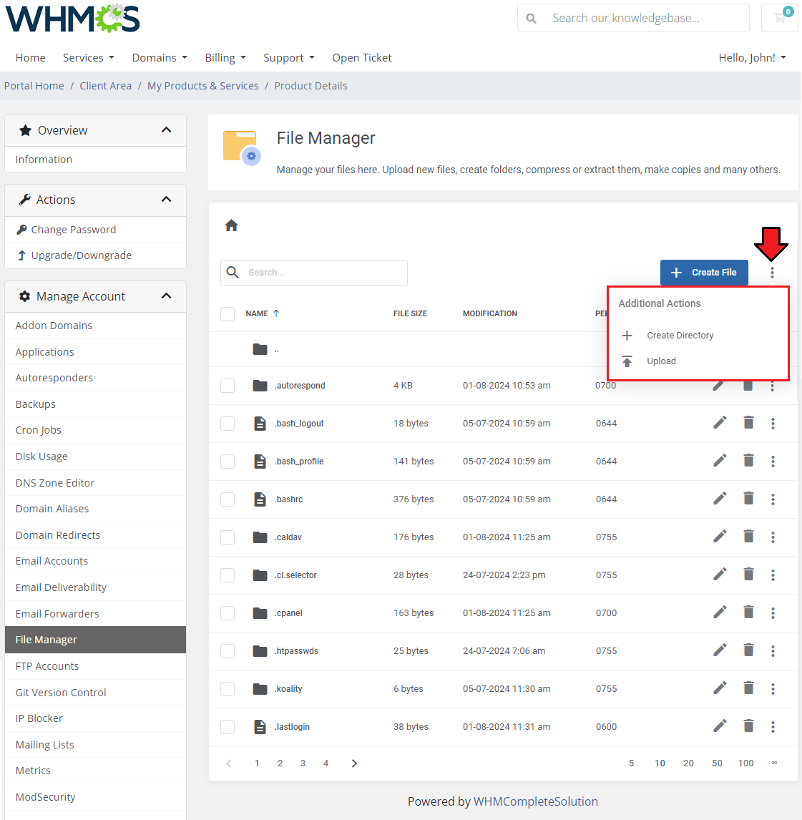Screen dimensions: 802x820
Task: Click the pencil icon for .caldav
Action: point(720,536)
